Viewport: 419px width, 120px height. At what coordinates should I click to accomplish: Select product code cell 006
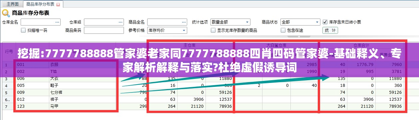(x=32, y=78)
